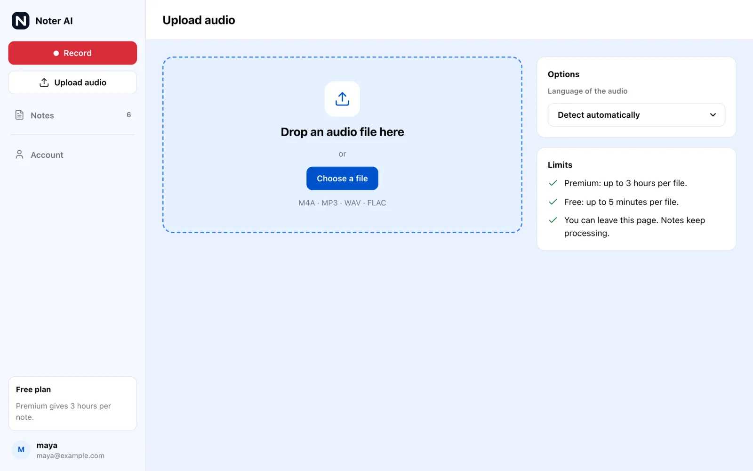Click the upload icon on sidebar Upload audio button

tap(44, 82)
